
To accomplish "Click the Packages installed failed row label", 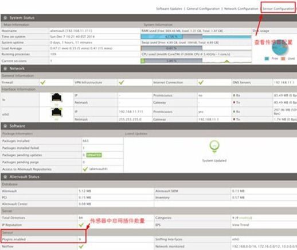I will click(x=21, y=148).
